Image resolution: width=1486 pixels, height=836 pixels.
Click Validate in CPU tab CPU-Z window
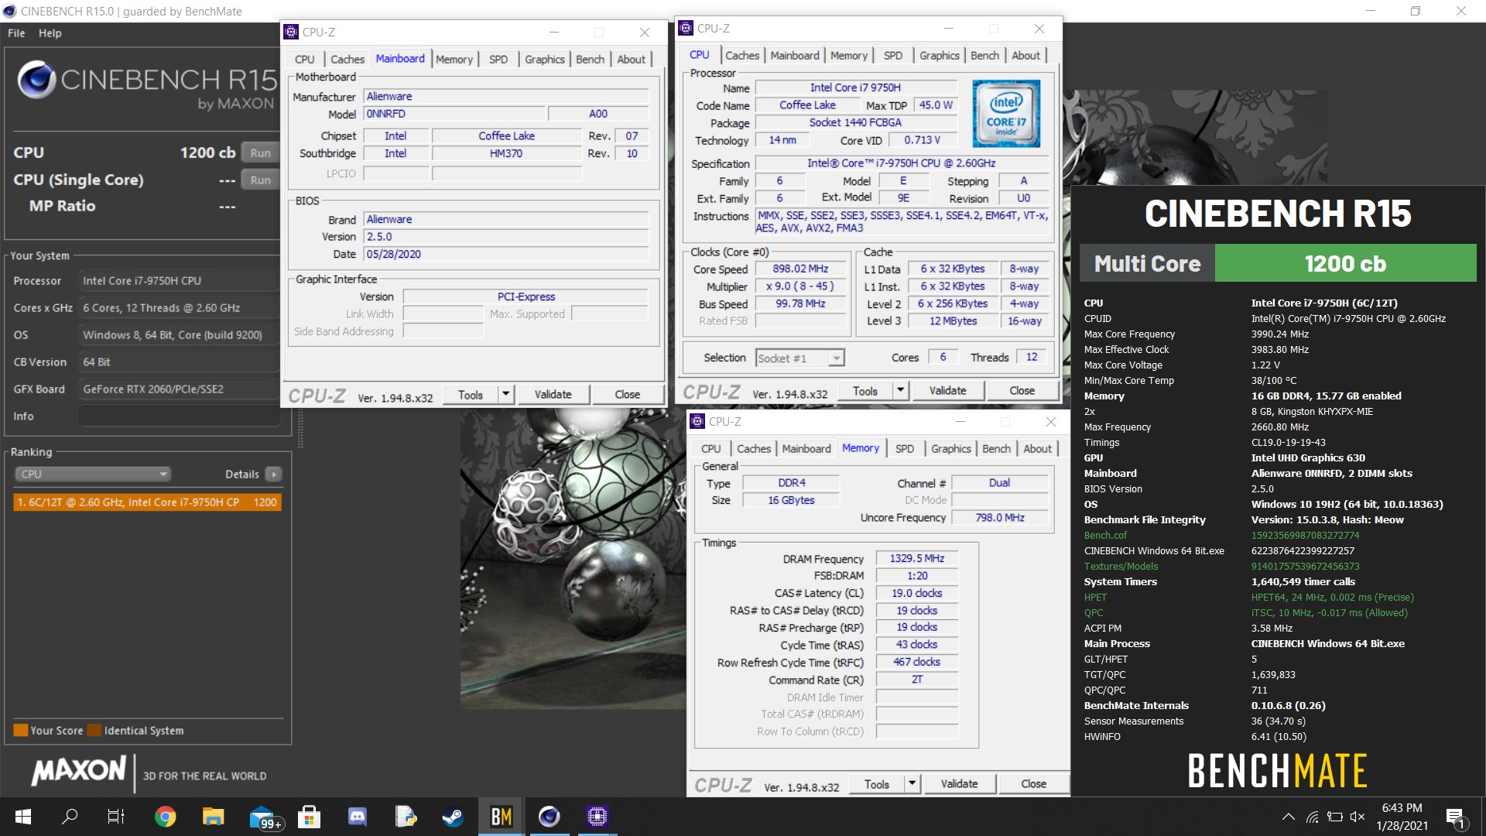pos(948,391)
